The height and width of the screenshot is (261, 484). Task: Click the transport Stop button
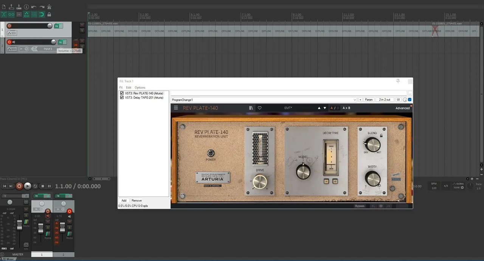[x=43, y=186]
